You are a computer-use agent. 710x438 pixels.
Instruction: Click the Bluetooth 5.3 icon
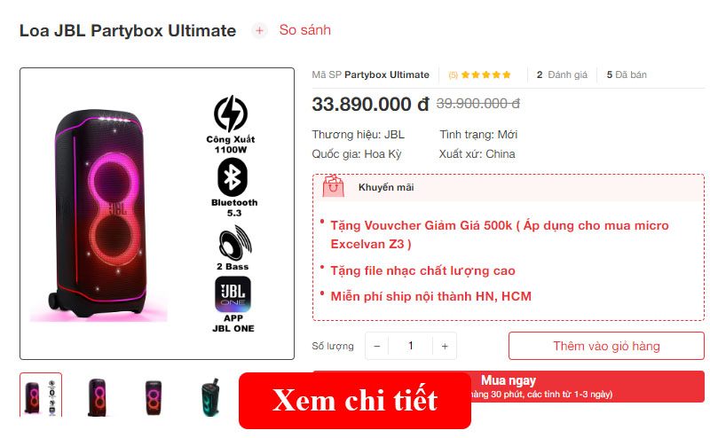tap(233, 177)
